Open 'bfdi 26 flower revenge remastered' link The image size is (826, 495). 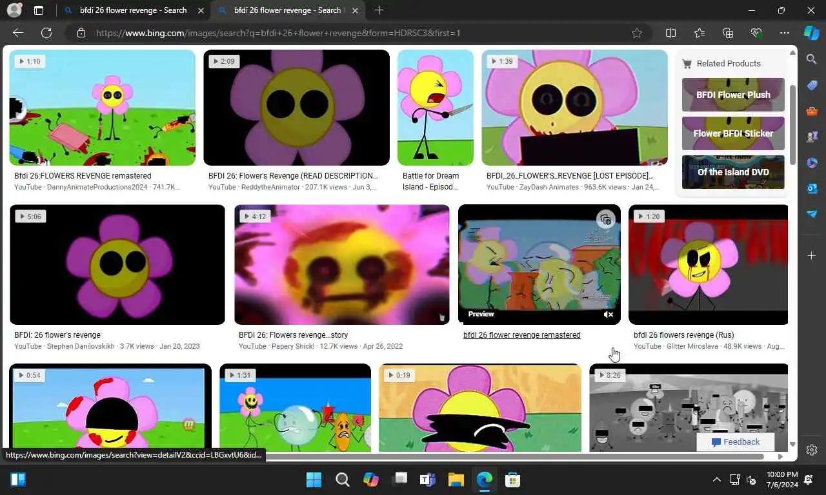tap(521, 335)
